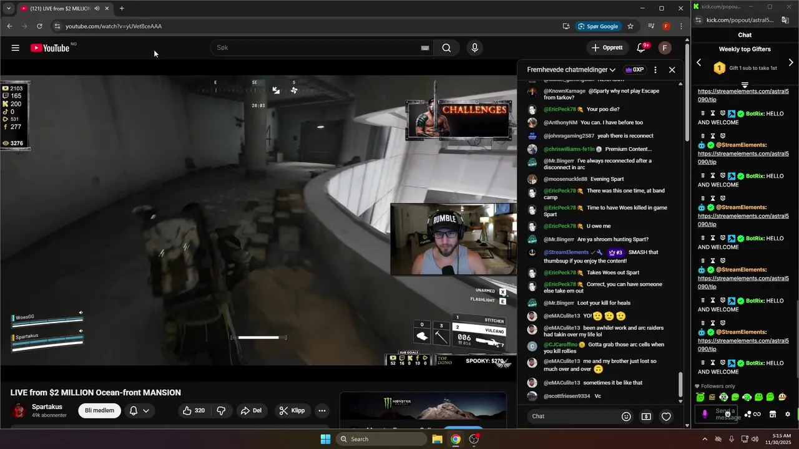Open more video actions three-dot menu

pos(322,410)
